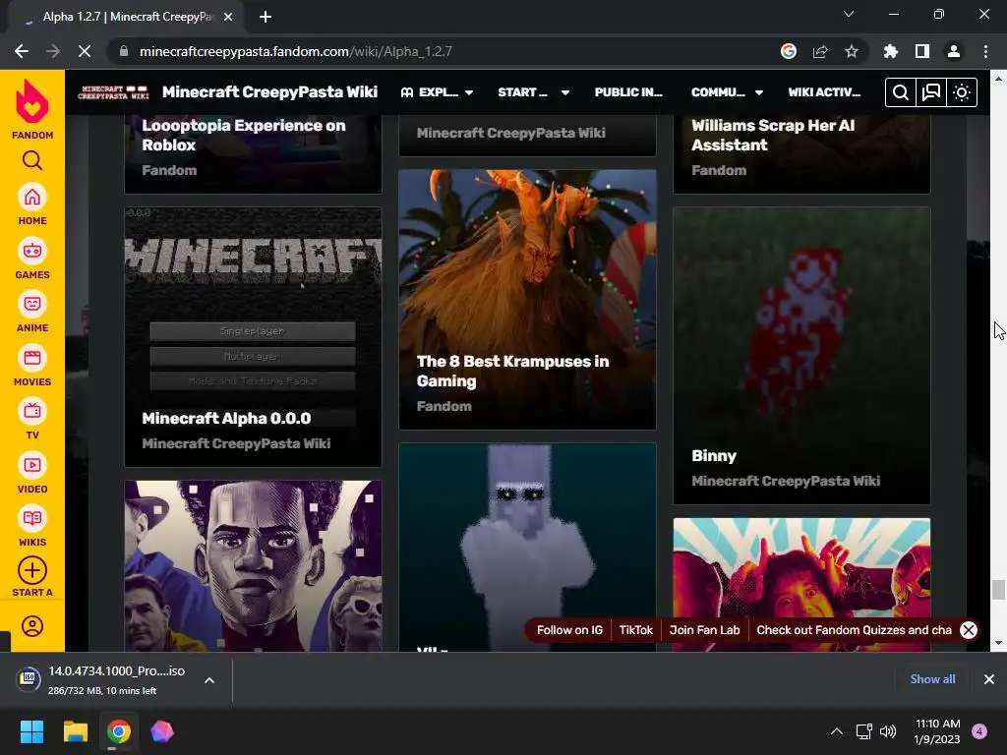Expand the COMMU... navigation dropdown
This screenshot has width=1007, height=755.
point(727,92)
